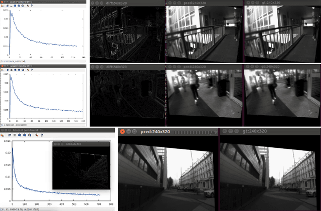Autoscale the plot in lowest Gnuplot window
Image resolution: width=321 pixels, height=211 pixels.
(30, 135)
